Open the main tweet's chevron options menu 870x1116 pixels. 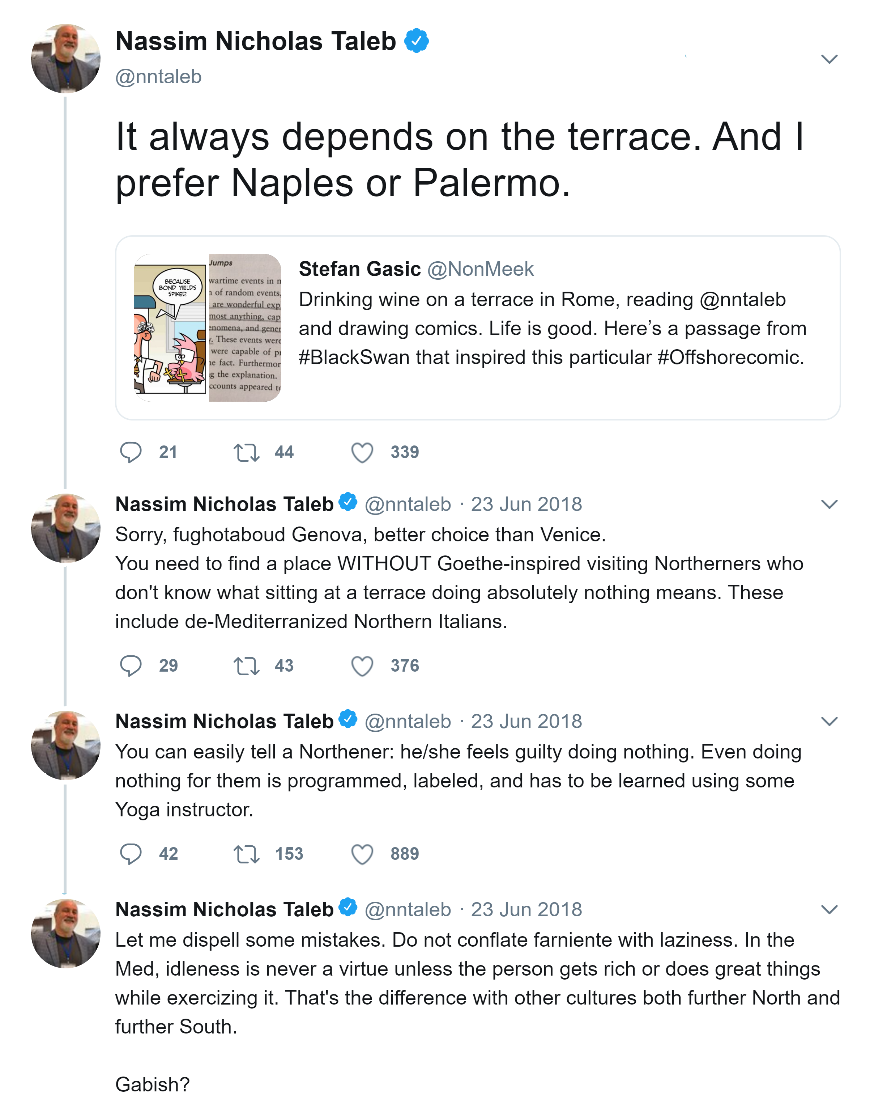click(829, 59)
